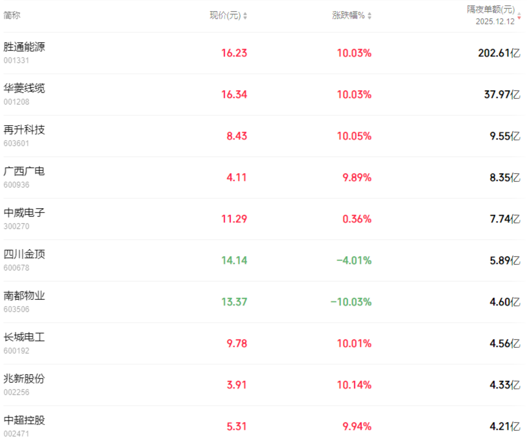530x446 pixels.
Task: Click 兆新股份 stock name
Action: pos(24,379)
